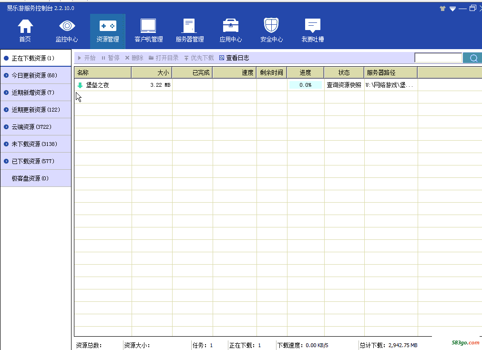482x350 pixels.
Task: Expand 近期新增资源 (7) list
Action: point(36,93)
